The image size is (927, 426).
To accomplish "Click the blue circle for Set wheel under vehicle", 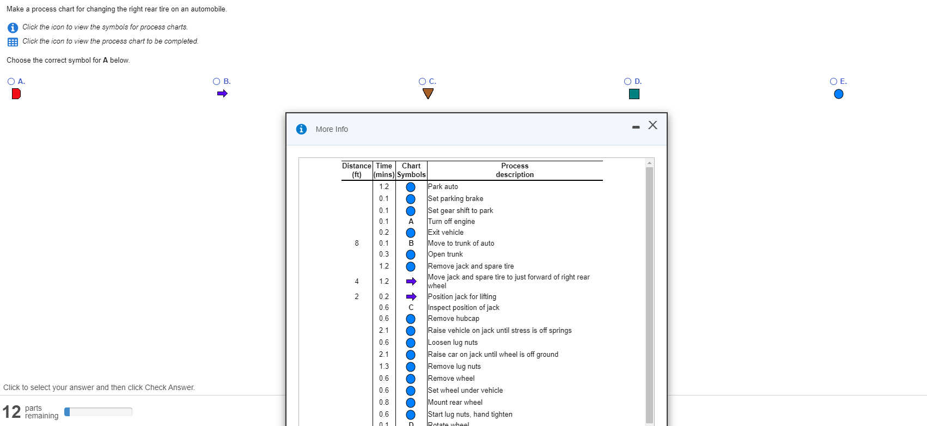I will (x=411, y=391).
